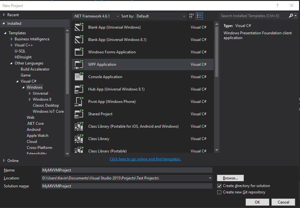
Task: Enable Create new Git repository
Action: (219, 192)
